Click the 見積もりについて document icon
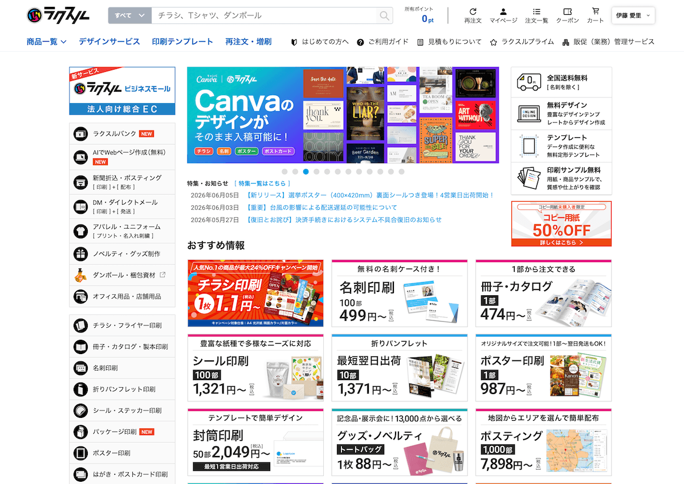The image size is (684, 484). (421, 42)
